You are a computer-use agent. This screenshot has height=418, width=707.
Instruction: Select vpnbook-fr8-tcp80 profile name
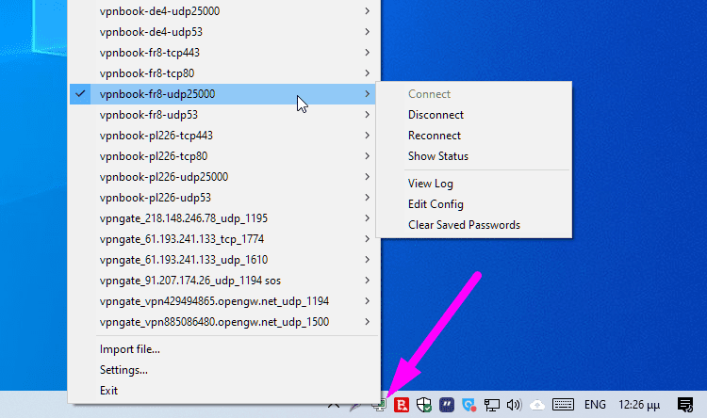(x=147, y=73)
